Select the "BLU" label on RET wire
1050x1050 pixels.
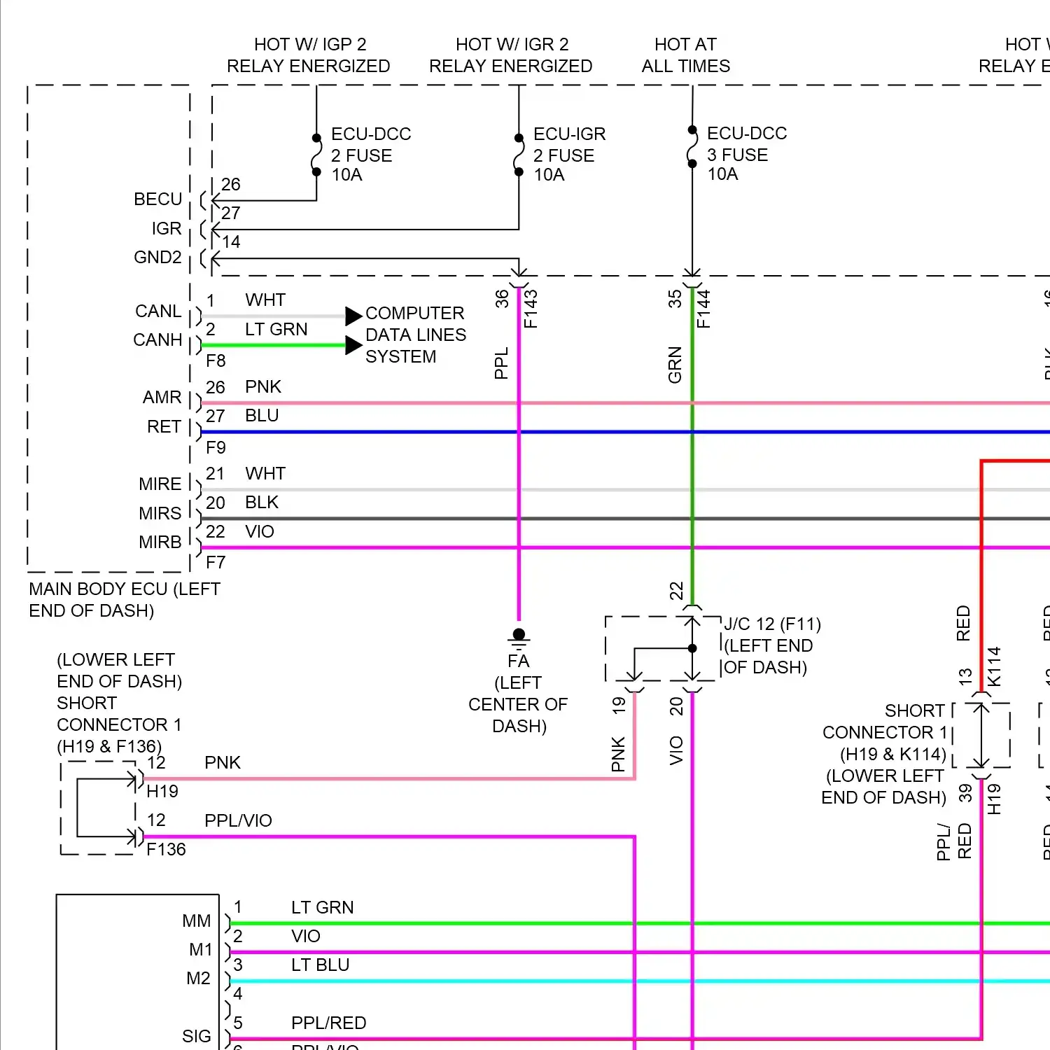(262, 416)
